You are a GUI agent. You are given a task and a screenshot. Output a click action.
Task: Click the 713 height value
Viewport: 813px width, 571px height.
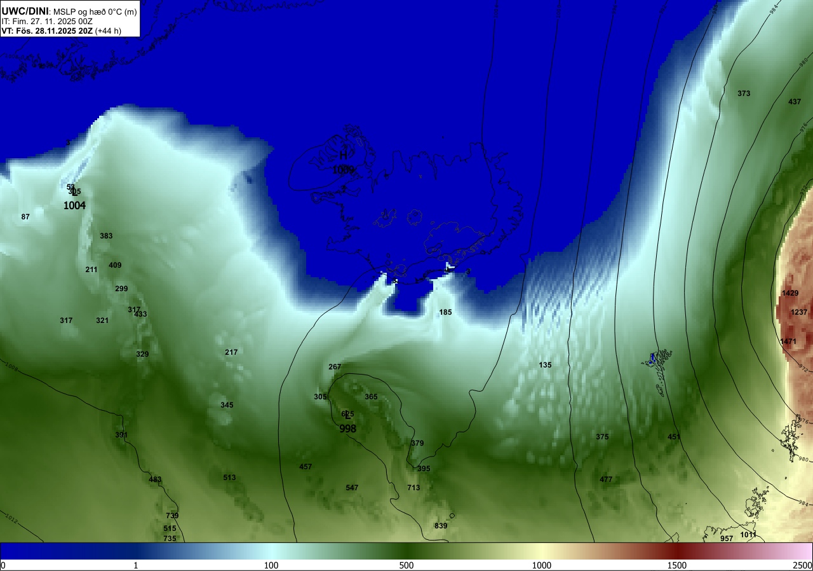click(x=413, y=488)
